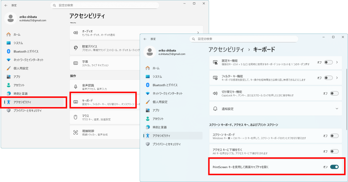Click 個人用設定 brush icon in rear window sidebar
Screen dimensions: 348x182
coord(9,68)
